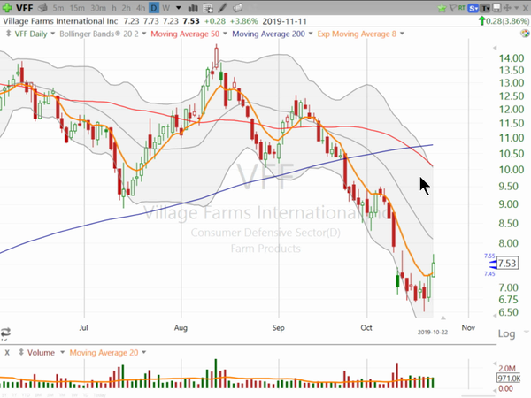
Task: Click the note tag icon in toolbar
Action: (x=238, y=8)
